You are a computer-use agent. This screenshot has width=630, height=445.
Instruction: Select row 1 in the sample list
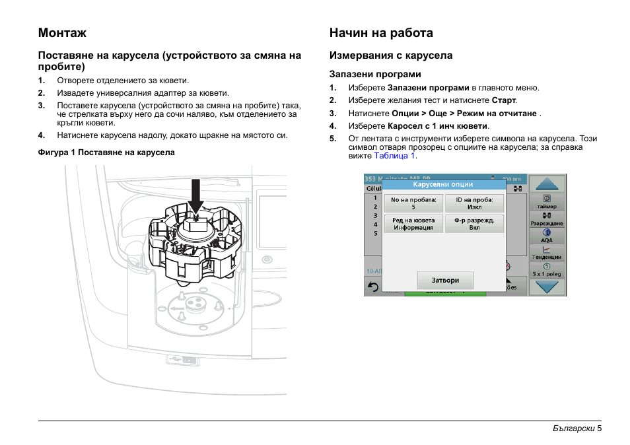click(375, 197)
